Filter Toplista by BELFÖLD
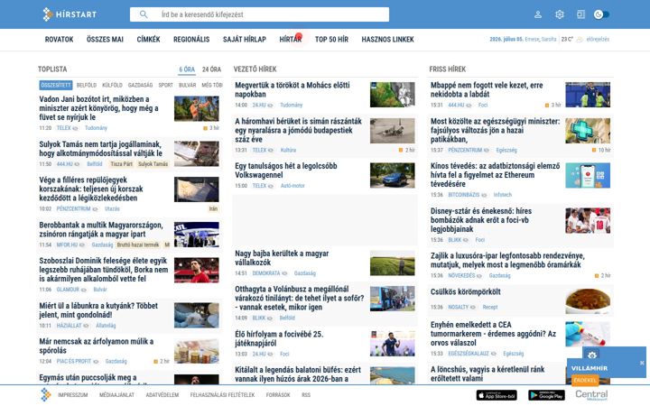 (87, 85)
